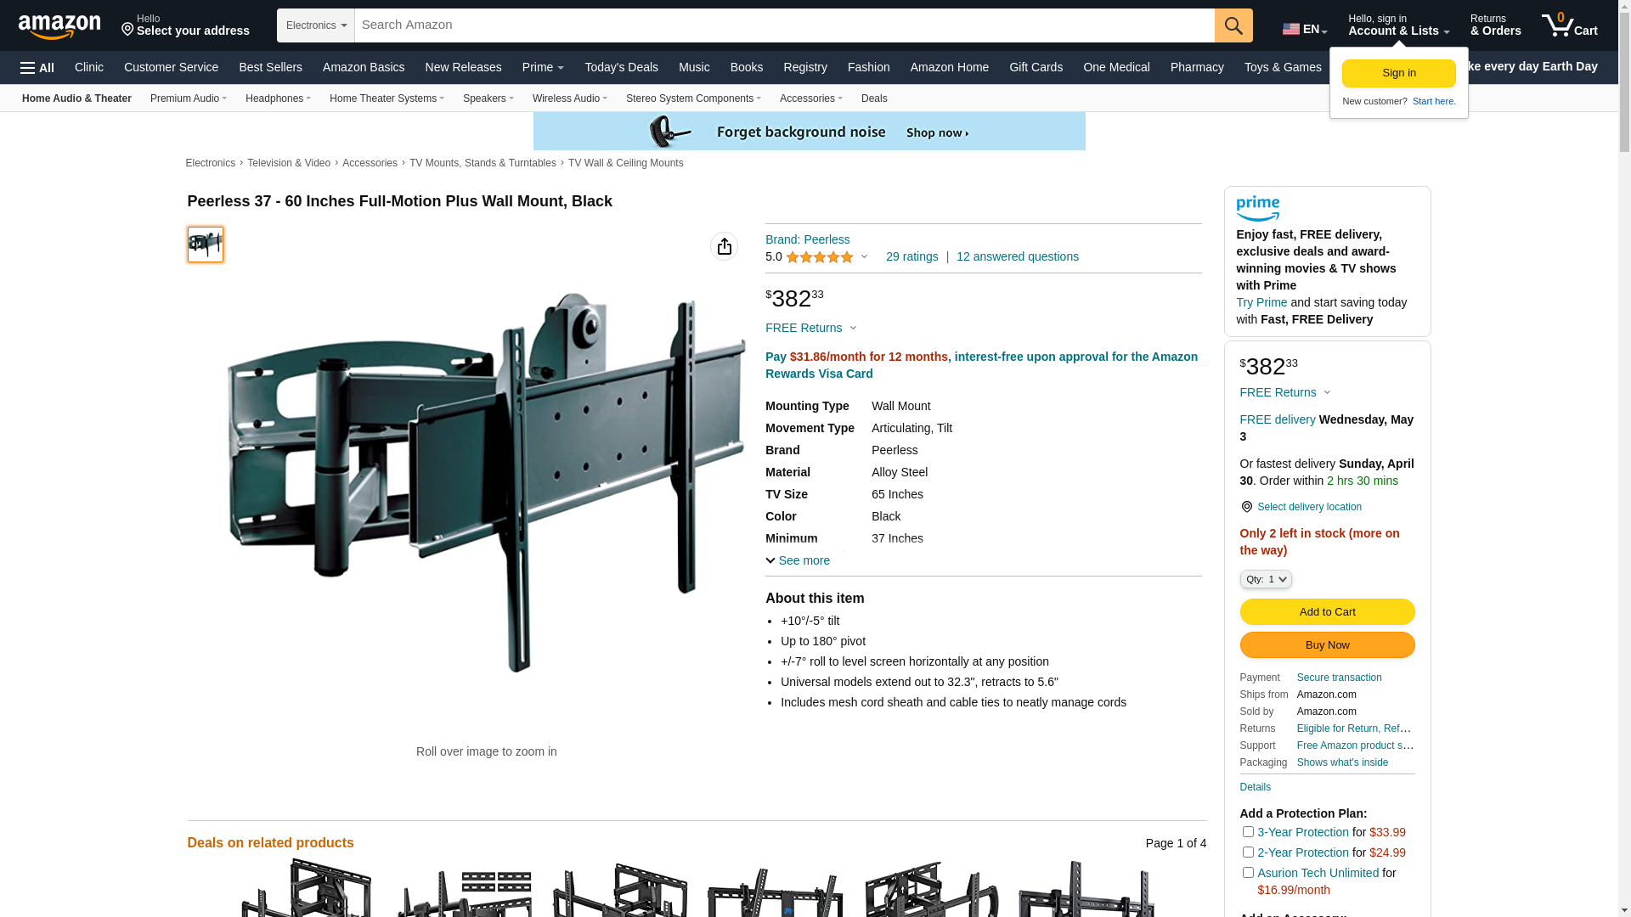Open the Qty quantity dropdown
The width and height of the screenshot is (1631, 917).
[x=1266, y=579]
